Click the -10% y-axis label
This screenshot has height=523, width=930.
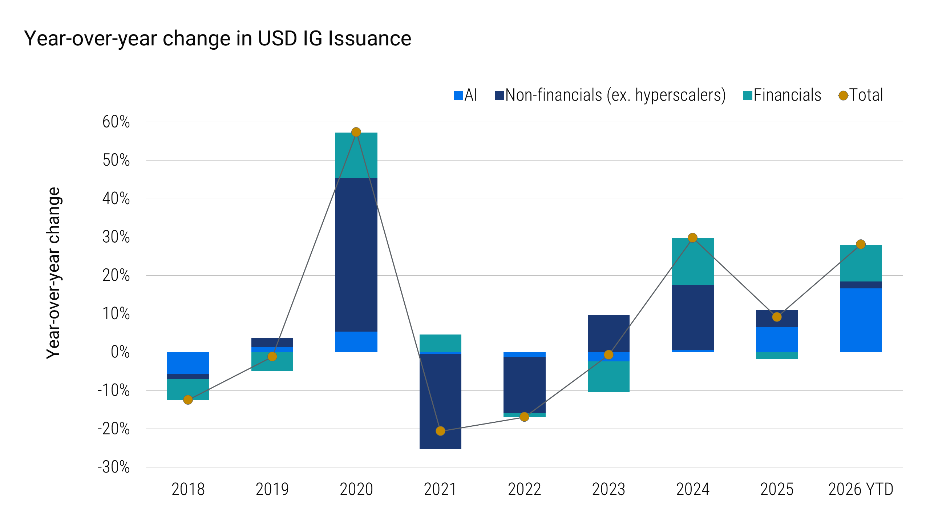coord(114,390)
